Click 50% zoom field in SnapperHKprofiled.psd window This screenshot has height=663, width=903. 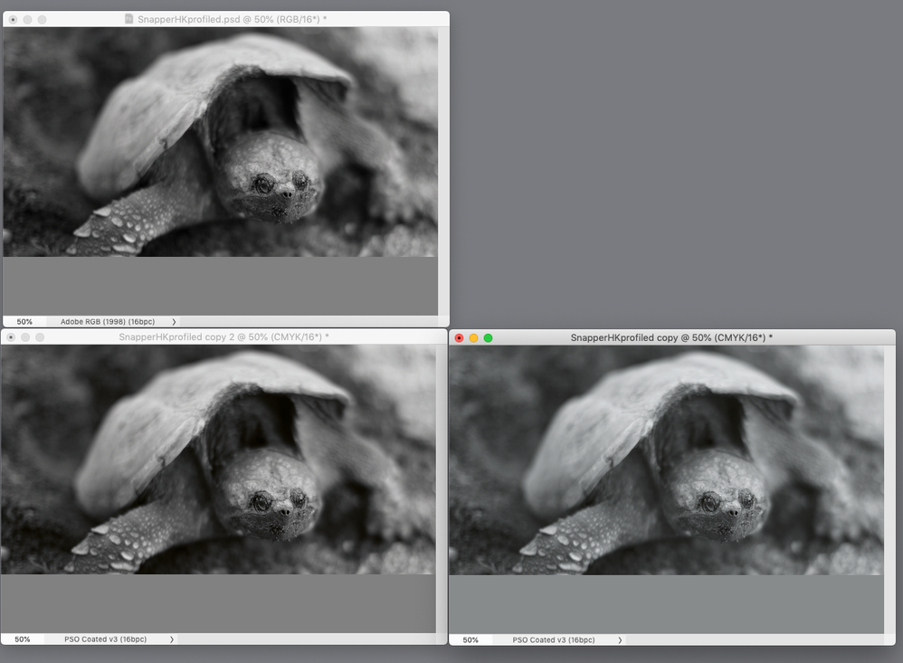tap(24, 321)
